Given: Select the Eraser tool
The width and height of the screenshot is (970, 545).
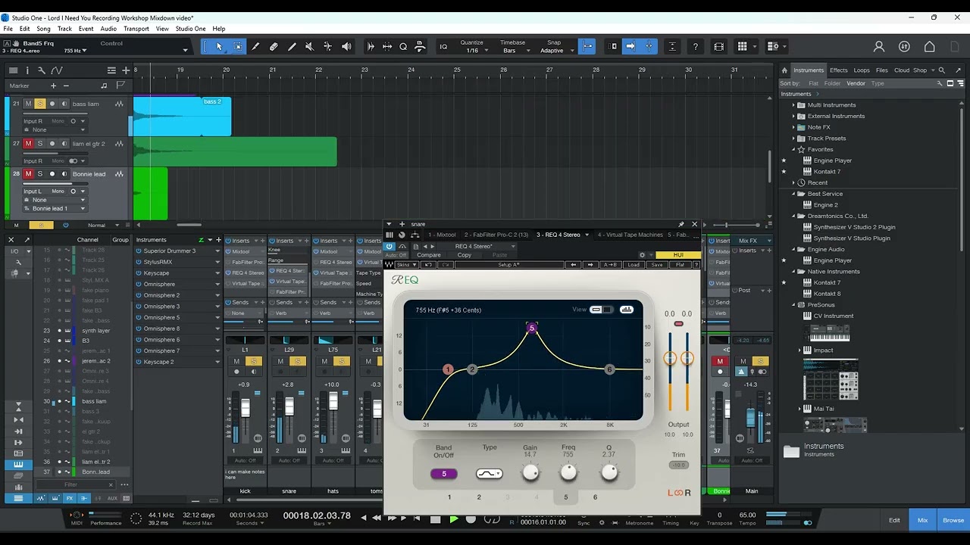Looking at the screenshot, I should pyautogui.click(x=274, y=47).
